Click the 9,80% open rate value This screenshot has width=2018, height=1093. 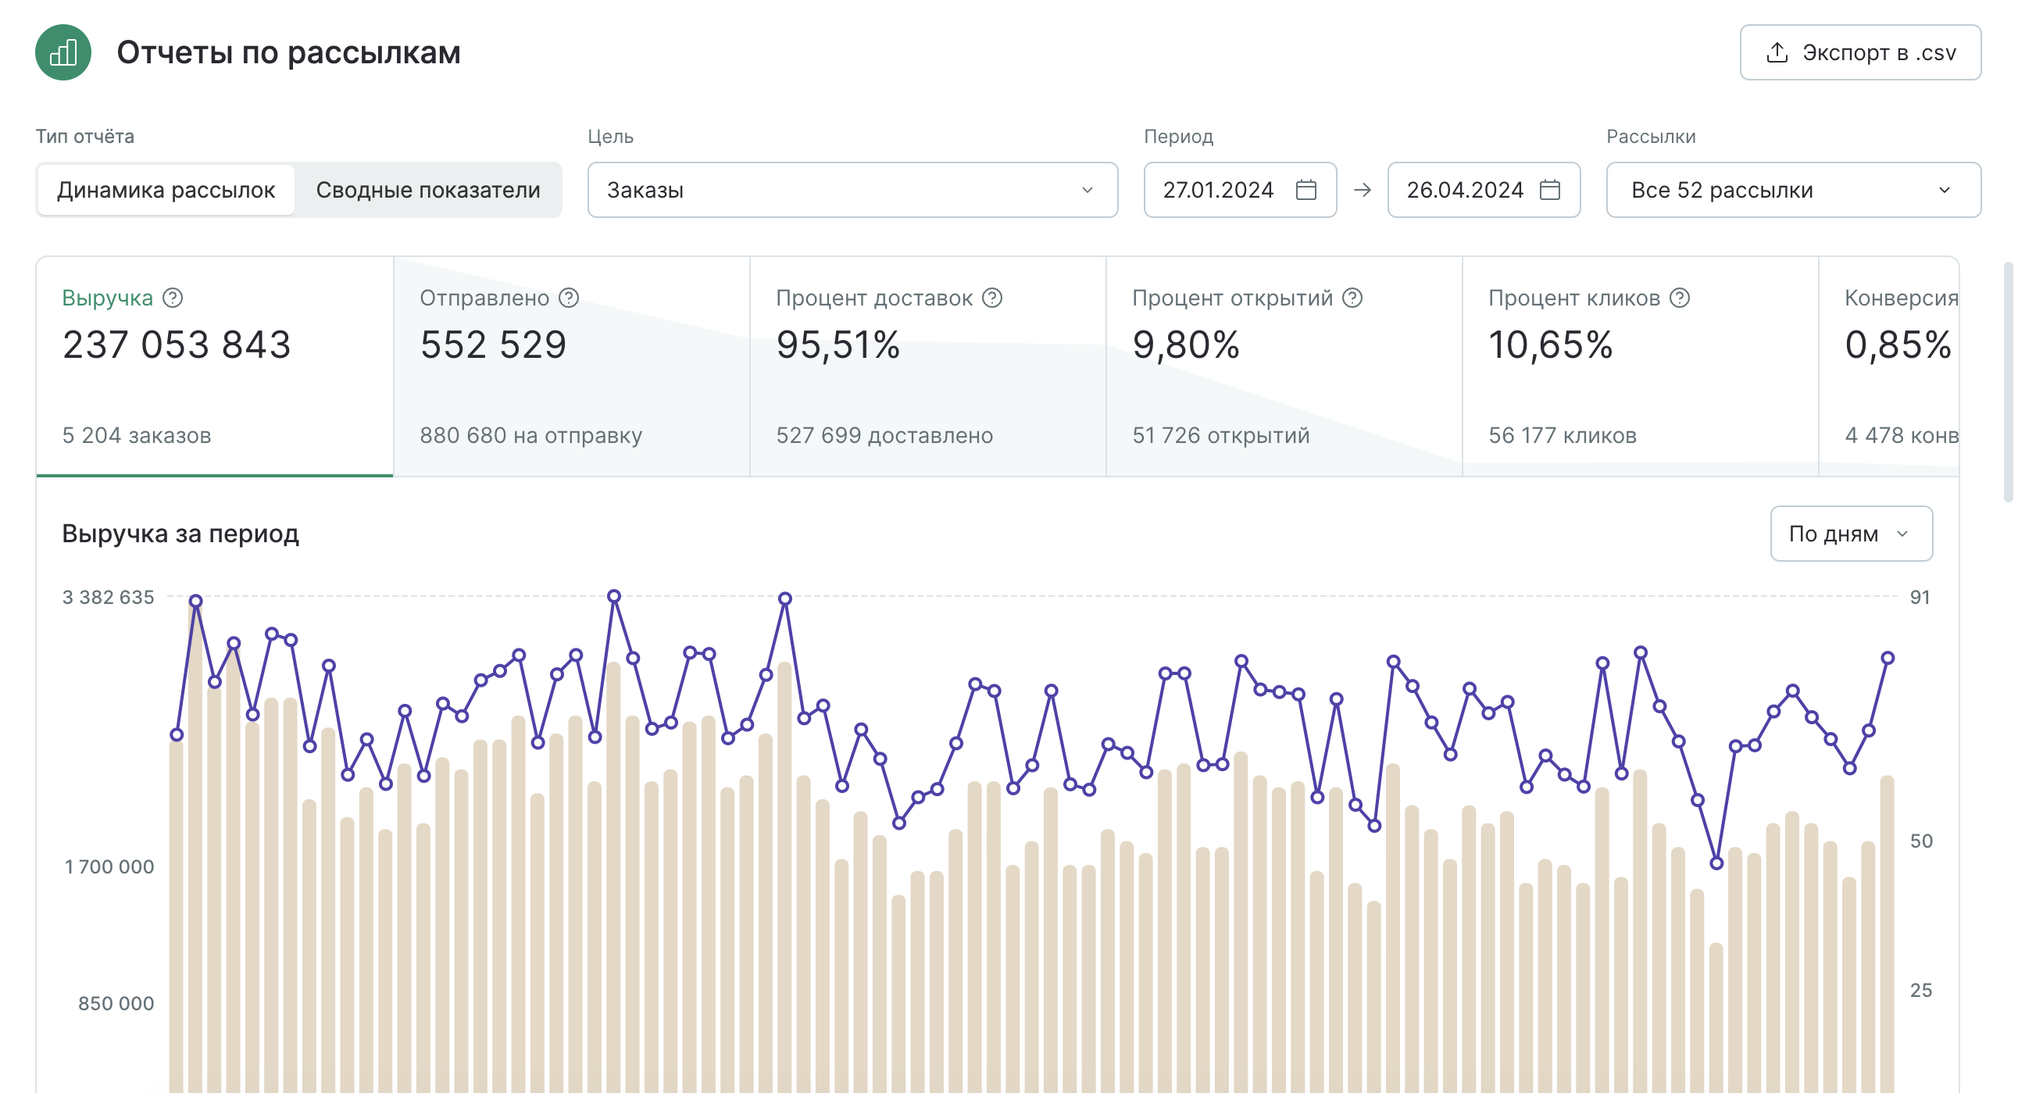pyautogui.click(x=1186, y=345)
